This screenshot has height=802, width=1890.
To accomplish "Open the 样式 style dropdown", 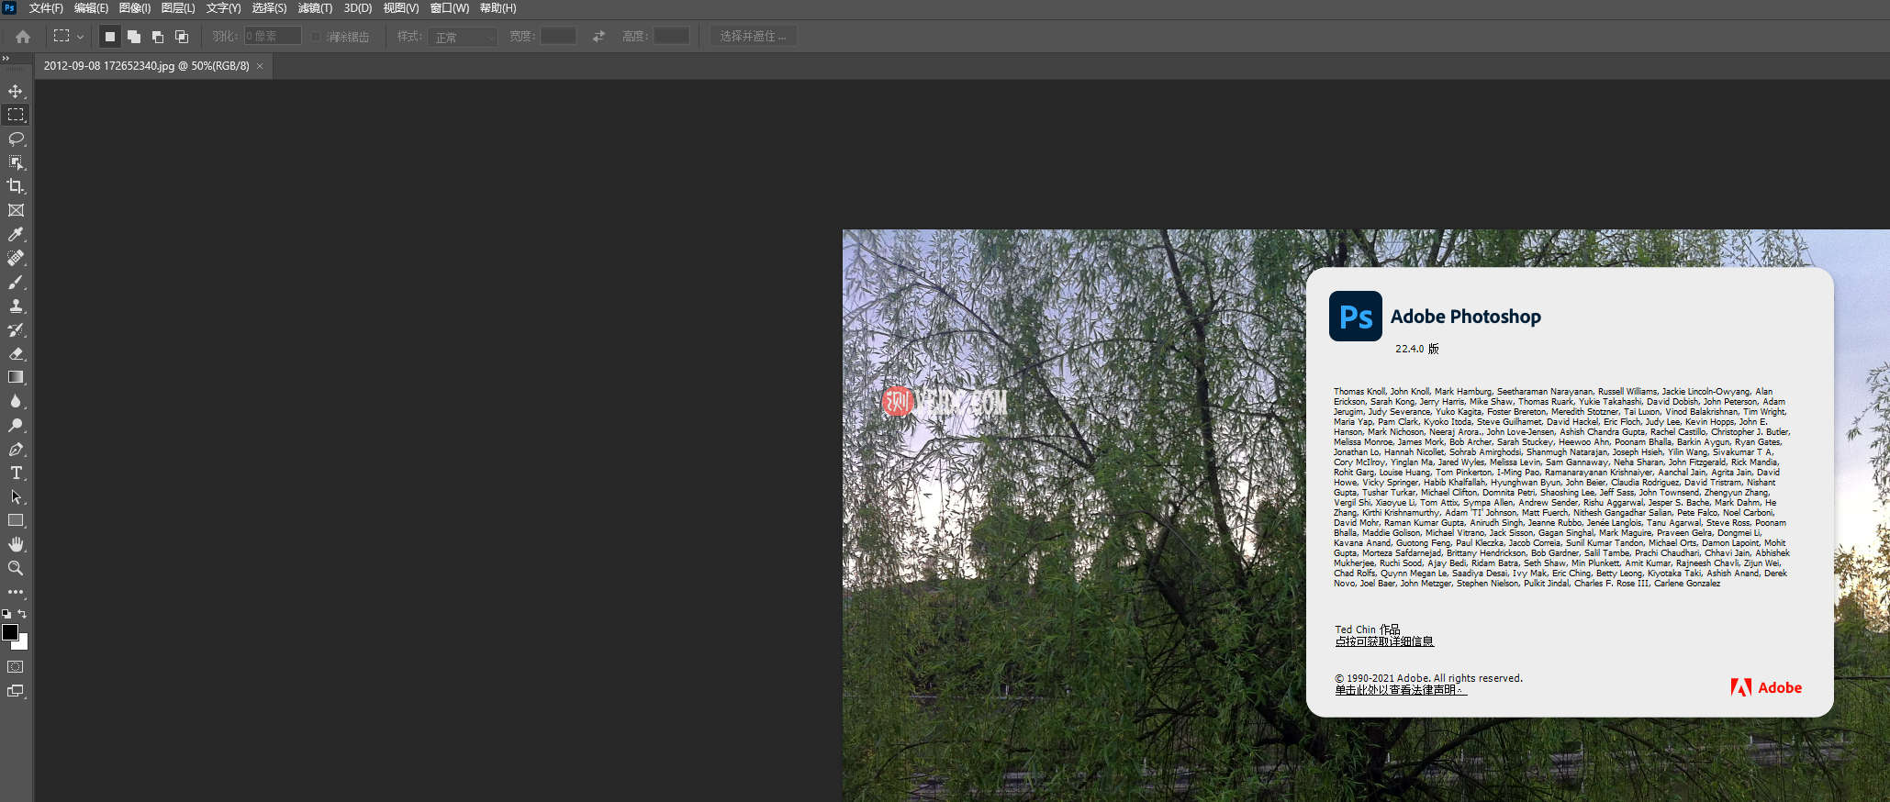I will click(x=463, y=37).
